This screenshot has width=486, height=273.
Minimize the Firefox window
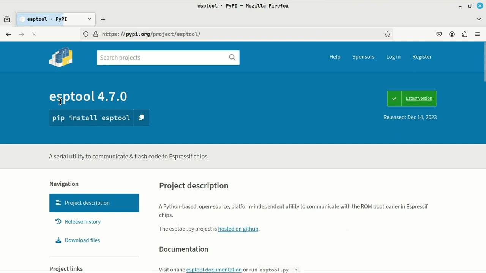click(460, 6)
